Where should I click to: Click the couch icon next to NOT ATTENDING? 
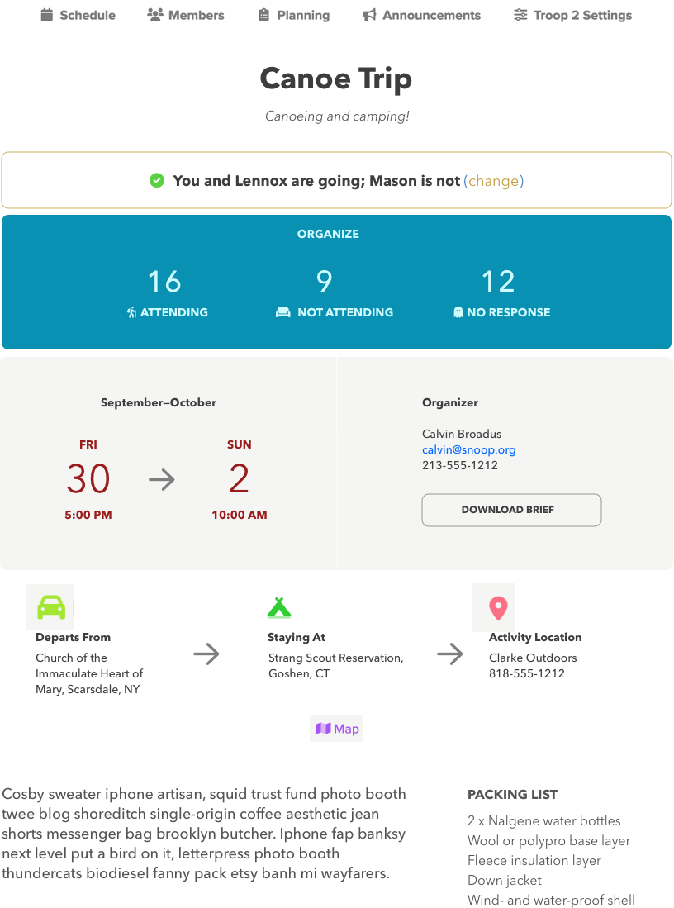(x=283, y=312)
